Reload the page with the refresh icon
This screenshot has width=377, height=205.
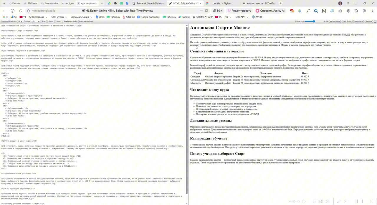click(21, 11)
